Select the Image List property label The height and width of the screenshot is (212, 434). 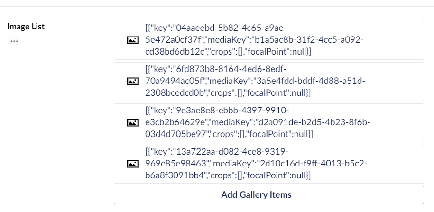26,27
